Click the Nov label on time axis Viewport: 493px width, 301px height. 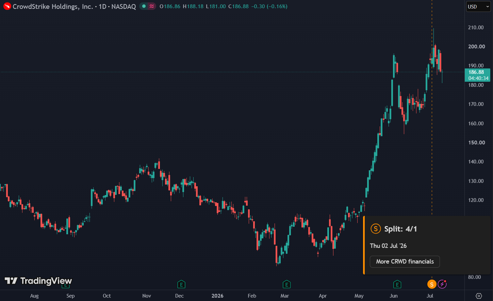click(x=147, y=296)
